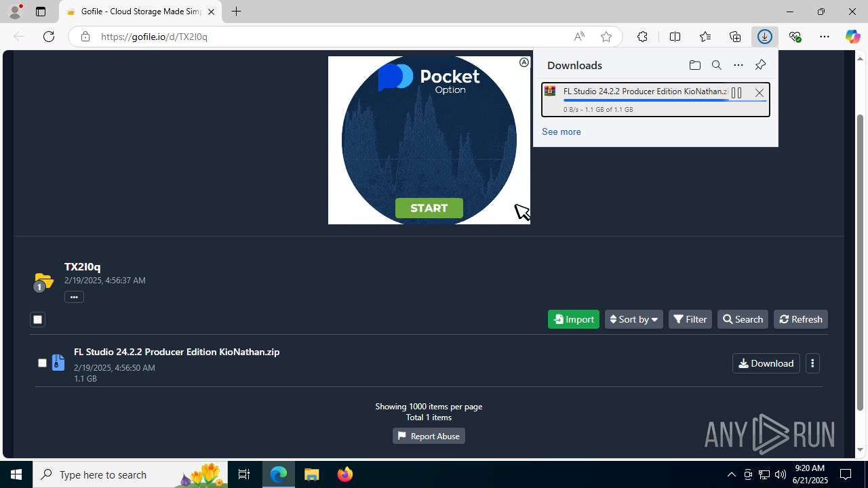
Task: Launch Firefox from taskbar
Action: tap(345, 474)
